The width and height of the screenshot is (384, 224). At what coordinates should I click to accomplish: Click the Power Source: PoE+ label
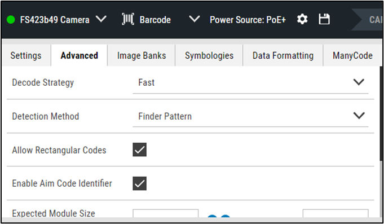[x=248, y=20]
